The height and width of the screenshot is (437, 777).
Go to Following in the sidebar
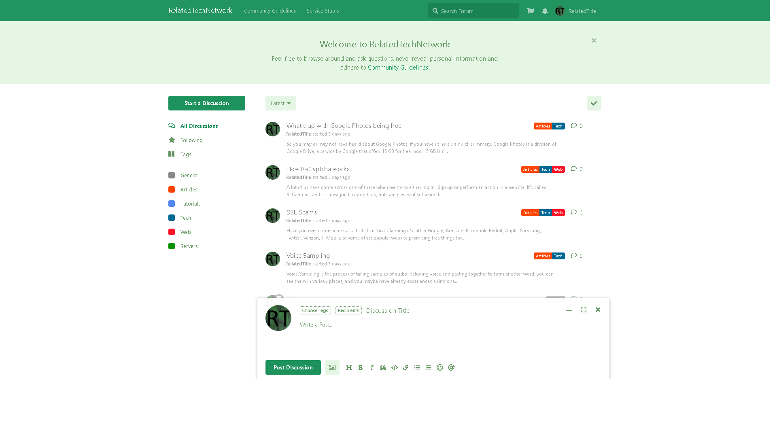point(191,140)
